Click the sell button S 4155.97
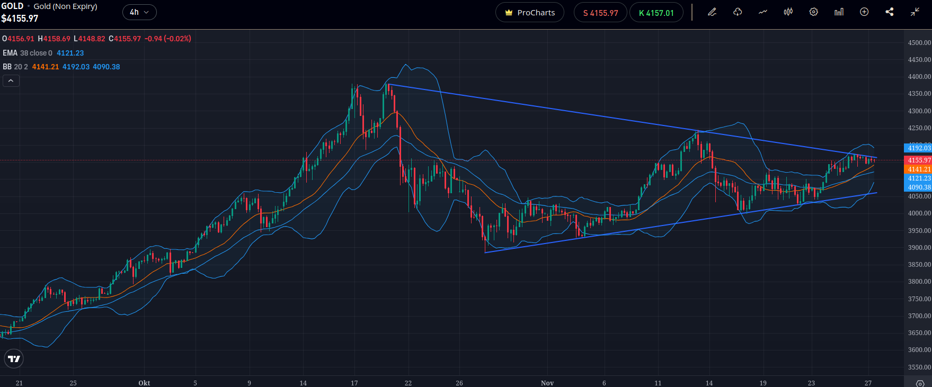Image resolution: width=932 pixels, height=387 pixels. [x=600, y=13]
